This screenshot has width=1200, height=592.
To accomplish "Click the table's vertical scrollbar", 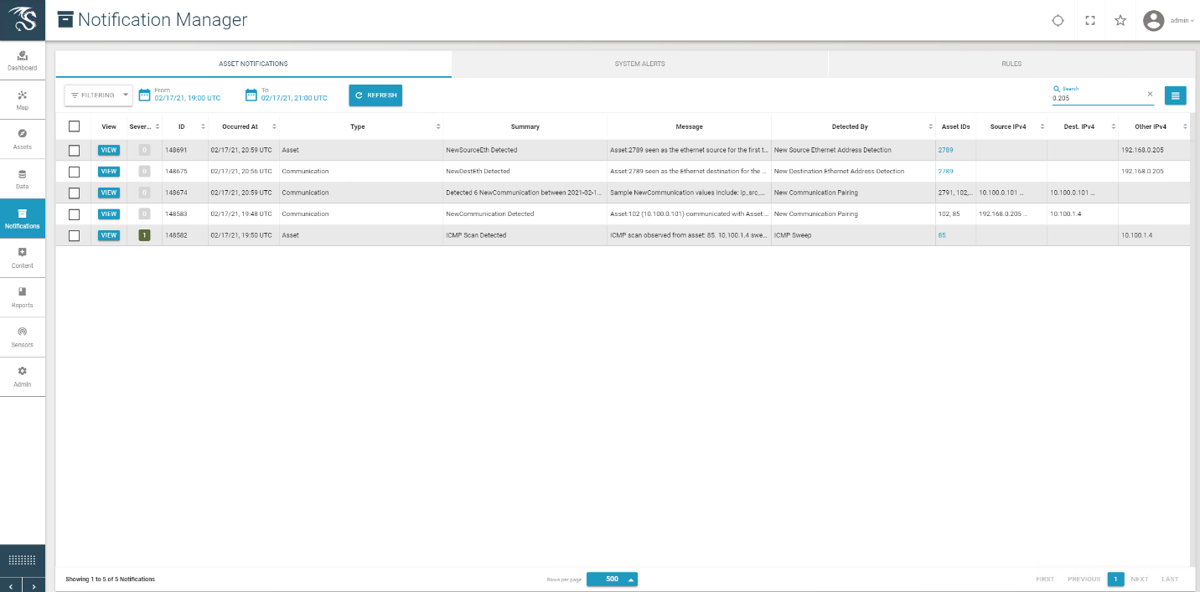I will tap(1192, 339).
